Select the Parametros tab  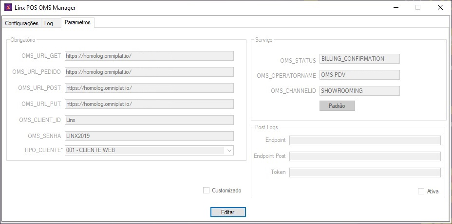pos(77,22)
